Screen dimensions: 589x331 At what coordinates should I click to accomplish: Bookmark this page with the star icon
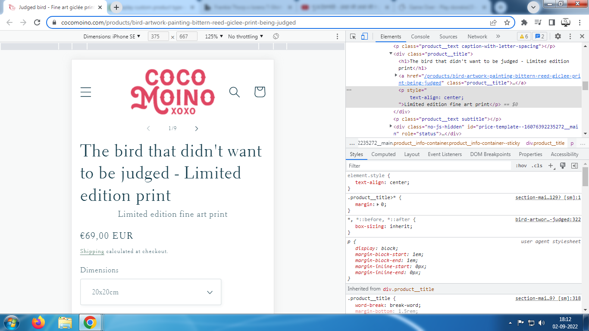click(507, 22)
